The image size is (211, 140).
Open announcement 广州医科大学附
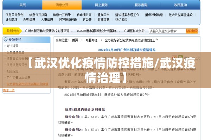134,31
